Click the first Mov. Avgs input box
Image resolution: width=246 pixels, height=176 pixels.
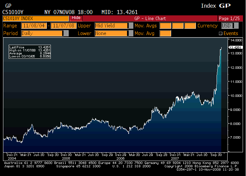[x=165, y=26]
